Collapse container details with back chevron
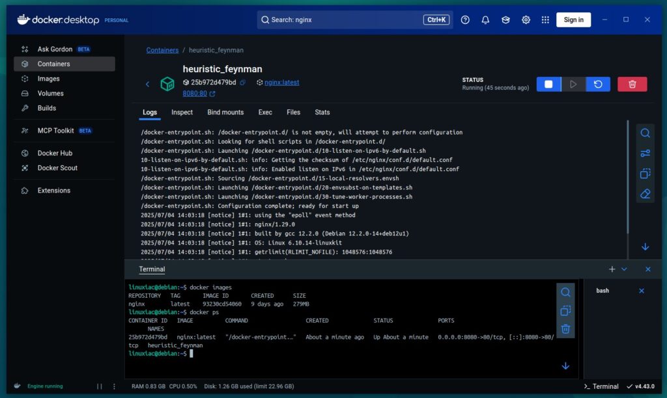The image size is (667, 398). pos(147,84)
